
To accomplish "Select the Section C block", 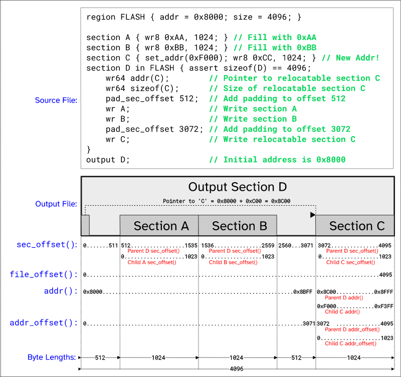I will [x=355, y=225].
